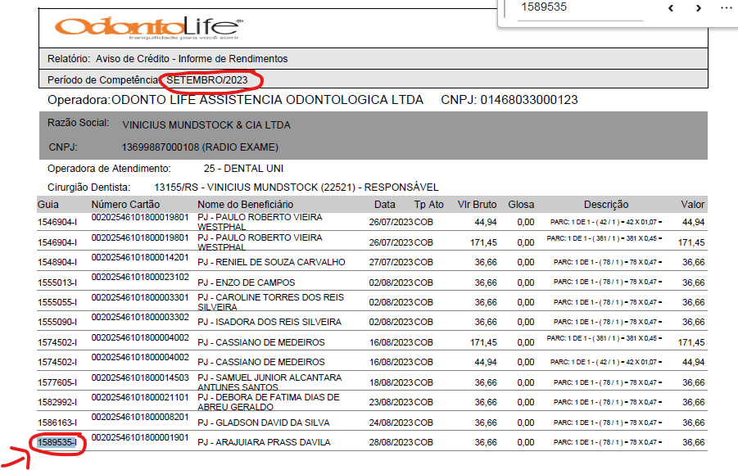Click the highlighted guide number 1589535-I

(x=57, y=443)
